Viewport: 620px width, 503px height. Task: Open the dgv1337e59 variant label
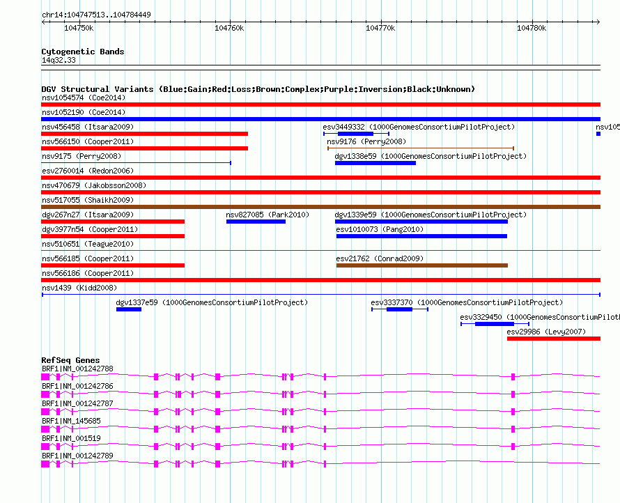coord(212,302)
